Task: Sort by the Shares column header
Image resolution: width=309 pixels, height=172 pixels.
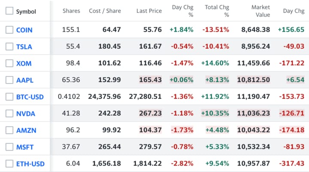Action: click(x=71, y=11)
